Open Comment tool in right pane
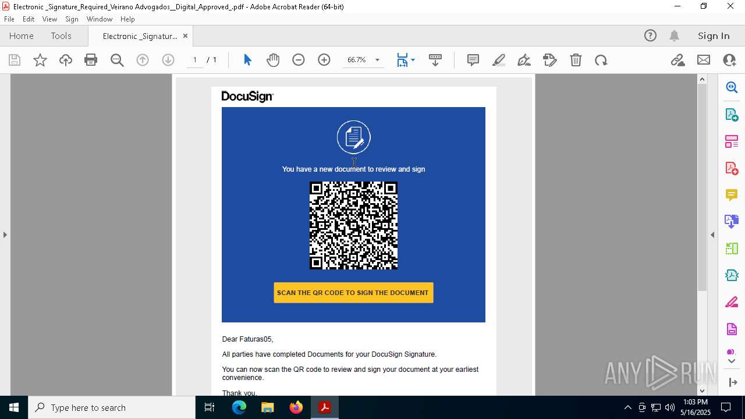Image resolution: width=745 pixels, height=419 pixels. point(732,195)
